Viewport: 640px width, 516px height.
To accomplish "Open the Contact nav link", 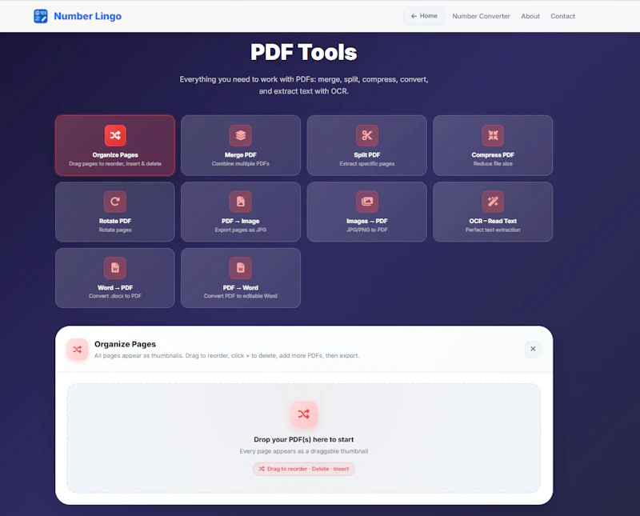I will pyautogui.click(x=562, y=16).
